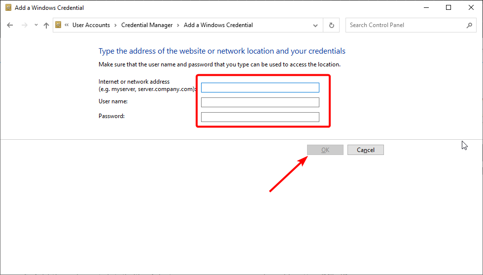Focus the Search Control Panel box

[x=407, y=25]
